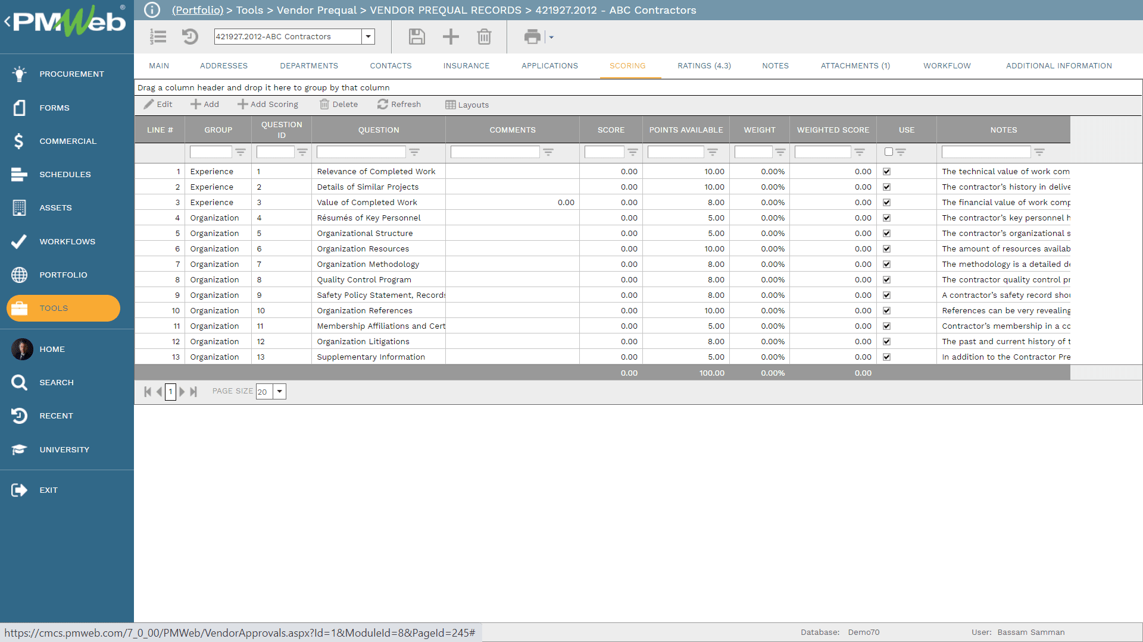Expand the vendor record dropdown selector

click(368, 36)
